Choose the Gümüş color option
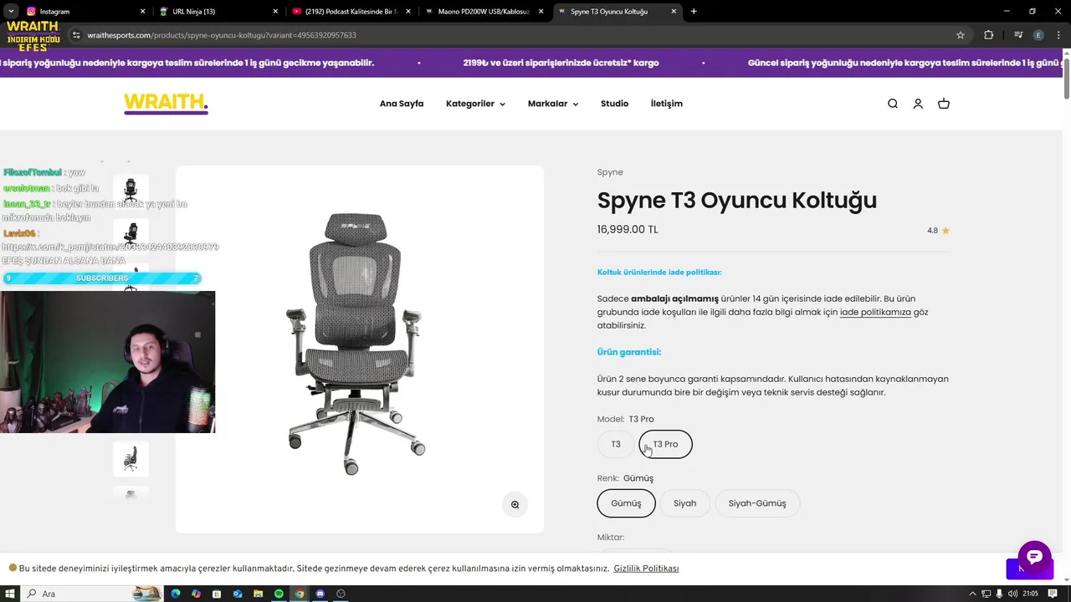Image resolution: width=1071 pixels, height=602 pixels. click(x=626, y=503)
